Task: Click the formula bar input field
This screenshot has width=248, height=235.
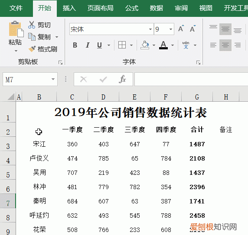Action: tap(191, 79)
